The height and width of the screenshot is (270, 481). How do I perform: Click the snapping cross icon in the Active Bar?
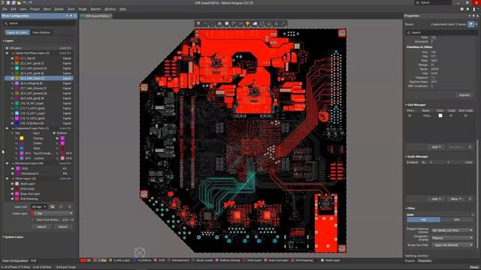point(205,23)
